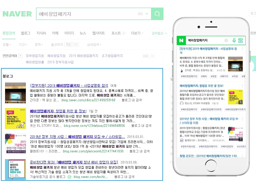The width and height of the screenshot is (256, 182).
Task: Click the NAVER logo
Action: tap(17, 14)
